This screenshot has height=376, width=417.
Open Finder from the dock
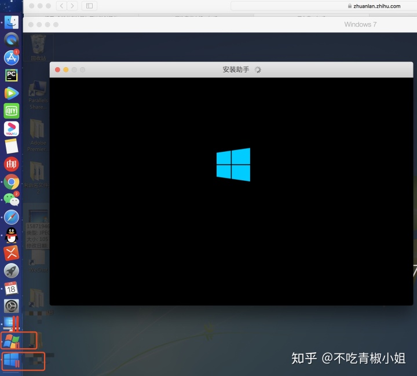point(12,22)
